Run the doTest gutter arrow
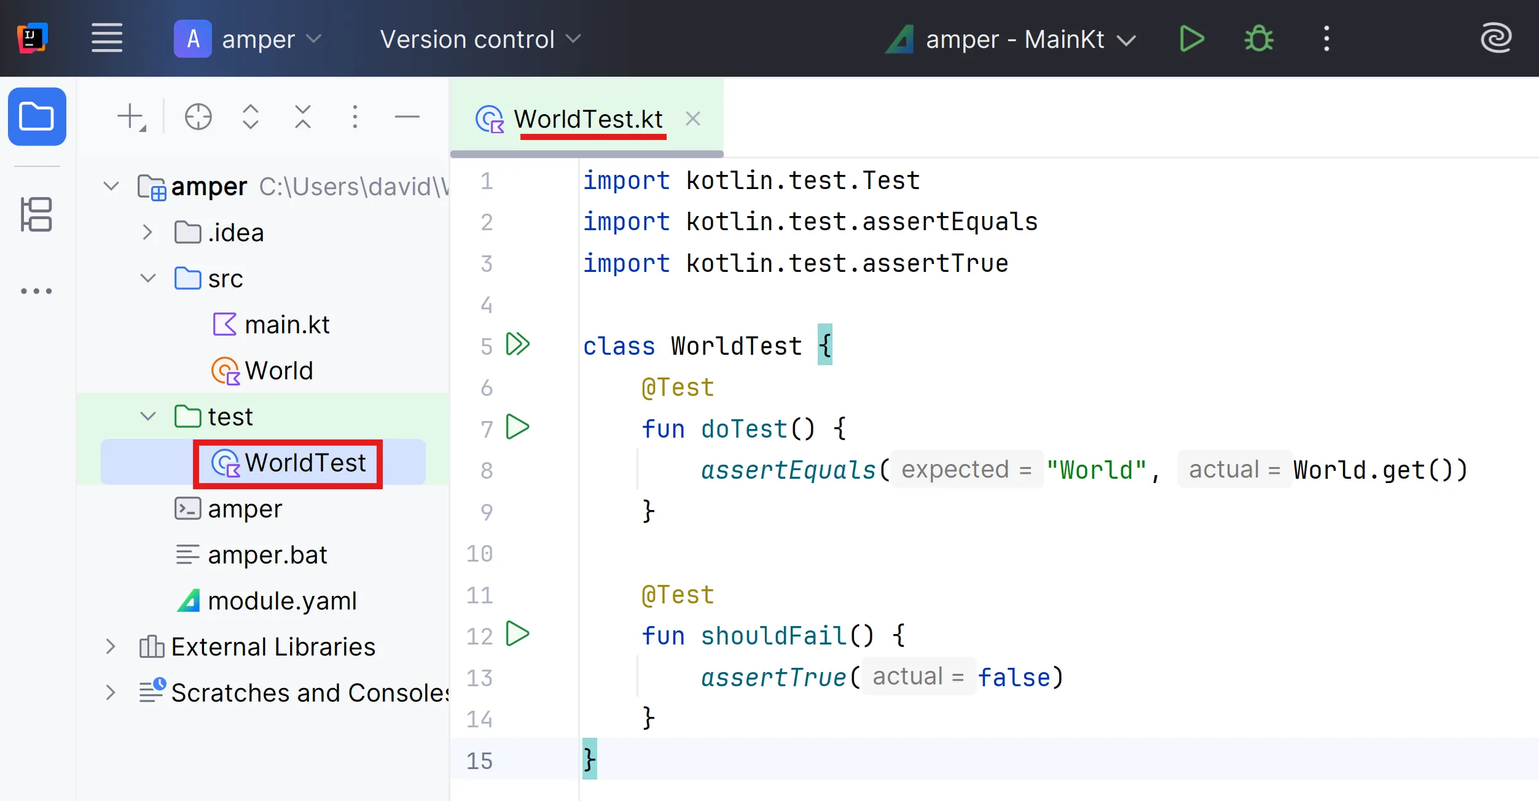Viewport: 1539px width, 801px height. (517, 427)
